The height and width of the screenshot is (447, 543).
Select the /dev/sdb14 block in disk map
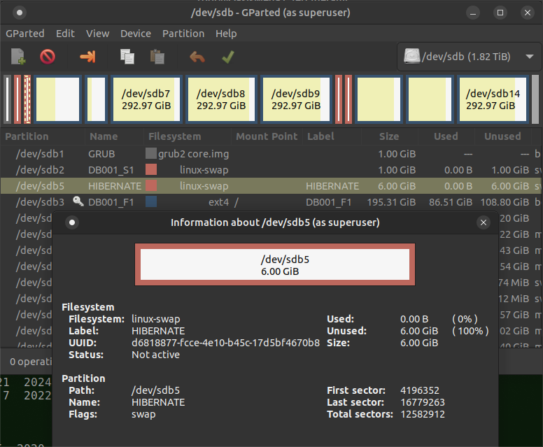click(x=493, y=99)
